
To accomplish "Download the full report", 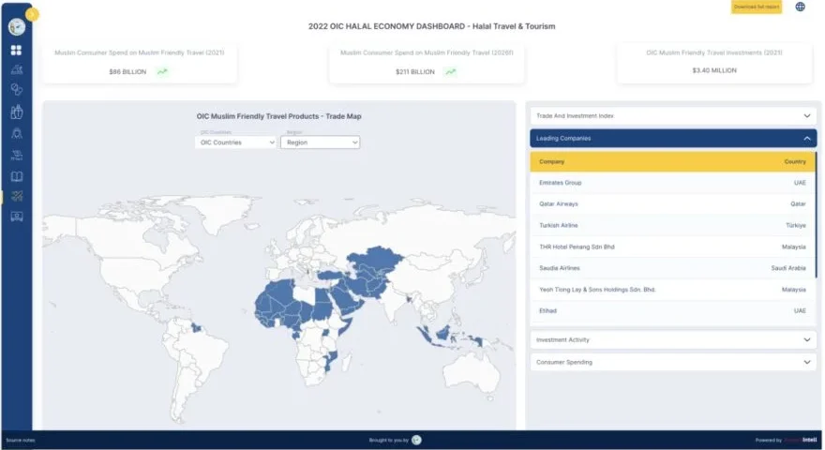I will 756,7.
